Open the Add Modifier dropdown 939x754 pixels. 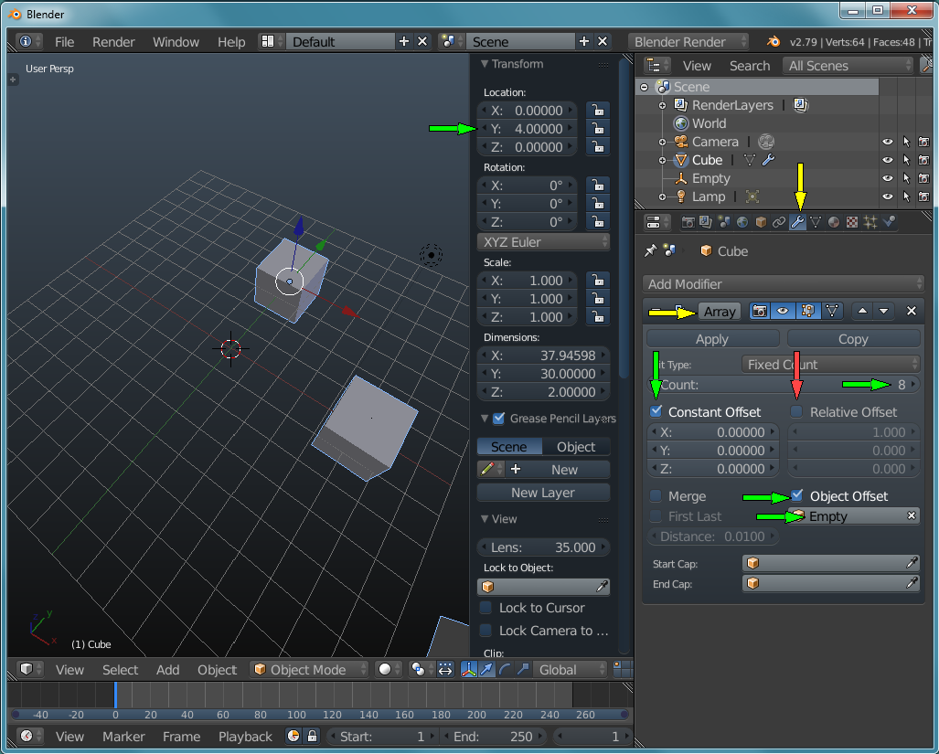coord(784,284)
